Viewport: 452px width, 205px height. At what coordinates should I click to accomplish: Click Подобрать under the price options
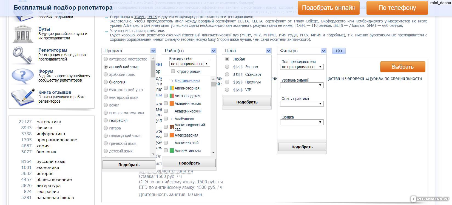coord(247,102)
